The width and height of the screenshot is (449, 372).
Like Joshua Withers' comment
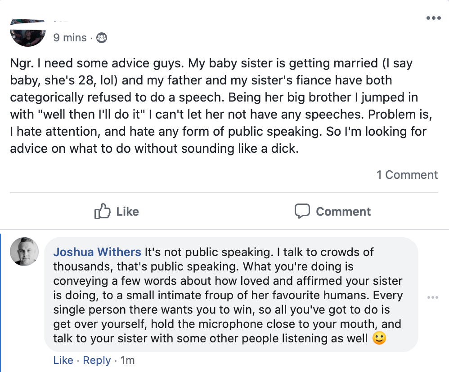click(x=63, y=360)
